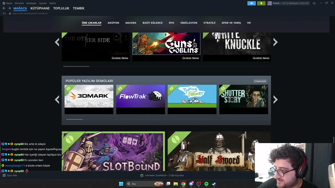
Task: Click the Steam icon on the taskbar
Action: [x=214, y=184]
